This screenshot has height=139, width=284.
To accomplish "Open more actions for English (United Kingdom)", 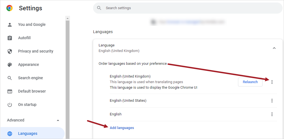I will [x=272, y=82].
